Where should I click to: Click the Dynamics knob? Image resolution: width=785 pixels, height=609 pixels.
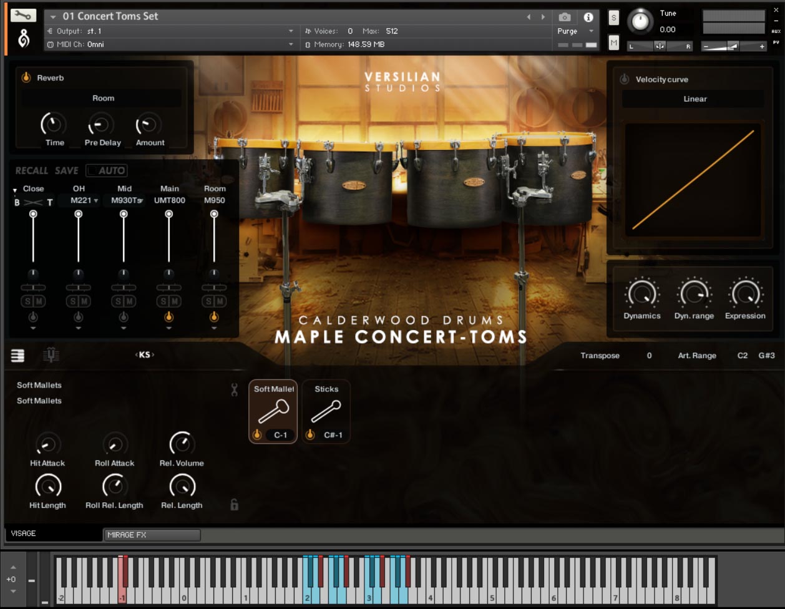point(642,293)
